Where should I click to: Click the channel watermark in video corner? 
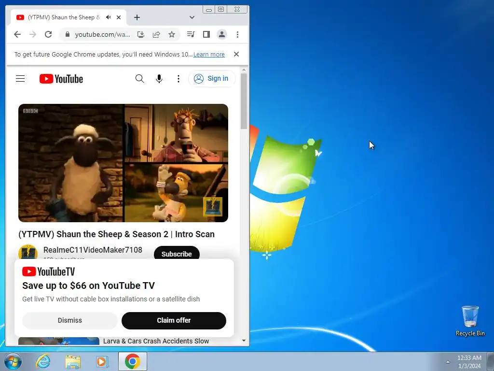coord(213,207)
